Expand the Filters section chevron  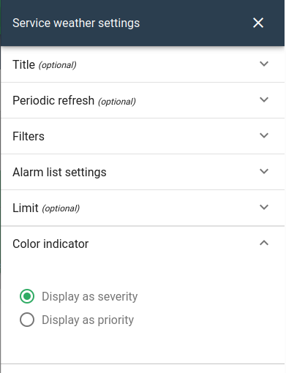pyautogui.click(x=264, y=135)
